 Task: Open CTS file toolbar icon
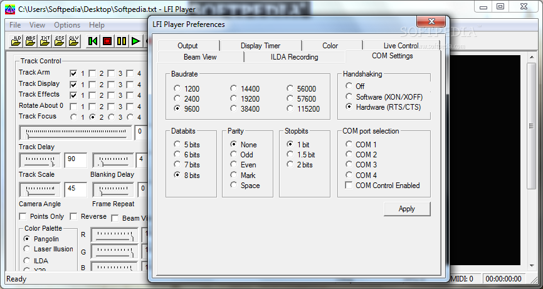(60, 41)
